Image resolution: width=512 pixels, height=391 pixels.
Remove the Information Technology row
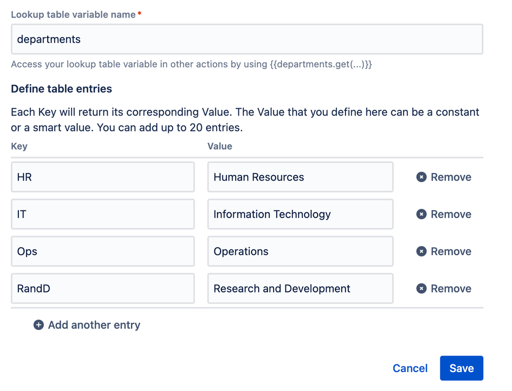[x=450, y=214]
